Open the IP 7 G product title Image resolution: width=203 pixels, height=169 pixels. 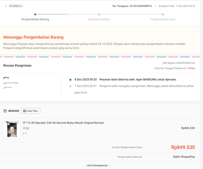point(63,123)
